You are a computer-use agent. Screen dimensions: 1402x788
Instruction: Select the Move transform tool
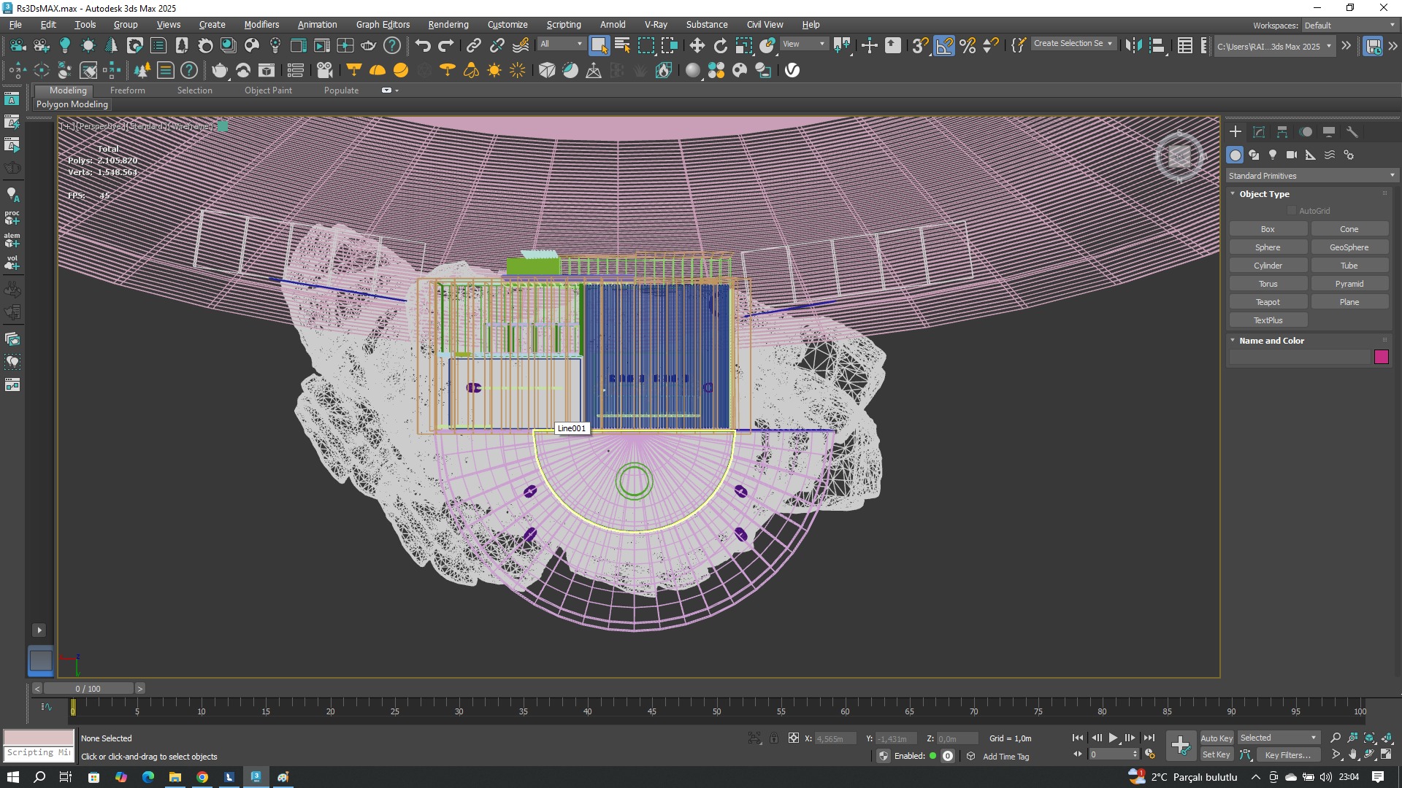(697, 46)
